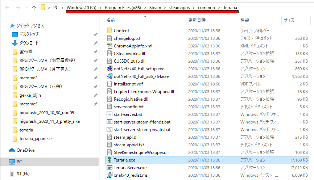The image size is (314, 180).
Task: Expand the chevron after Program Files (x86)
Action: 145,8
